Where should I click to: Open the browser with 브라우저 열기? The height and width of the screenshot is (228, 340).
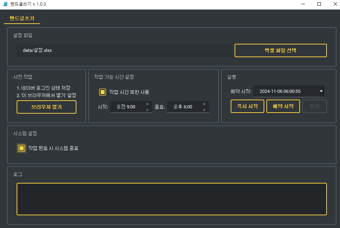click(46, 107)
